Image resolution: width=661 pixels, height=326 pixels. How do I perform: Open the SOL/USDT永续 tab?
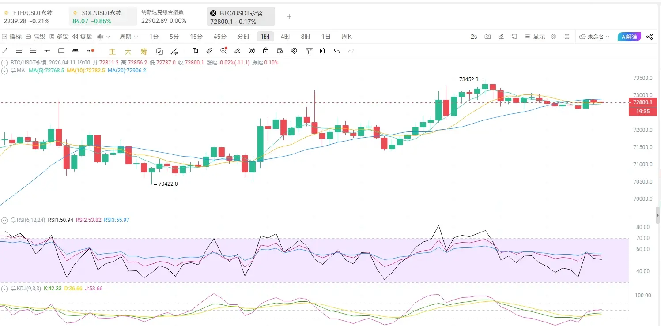coord(103,16)
